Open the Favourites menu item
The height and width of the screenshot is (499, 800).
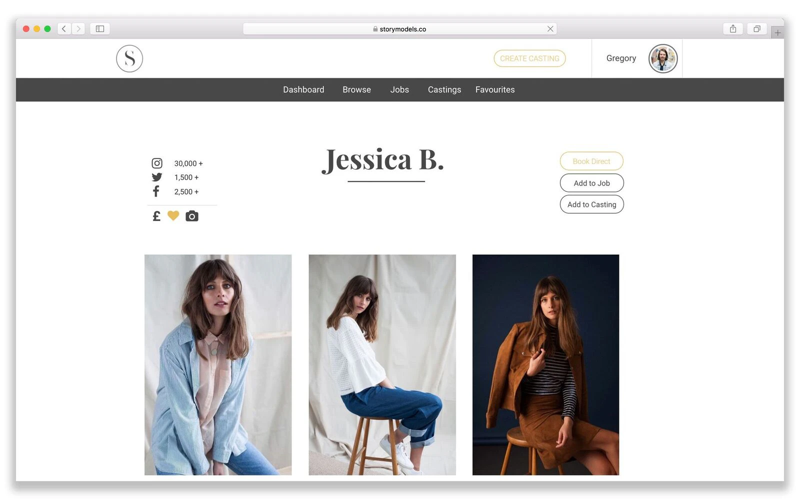coord(495,89)
